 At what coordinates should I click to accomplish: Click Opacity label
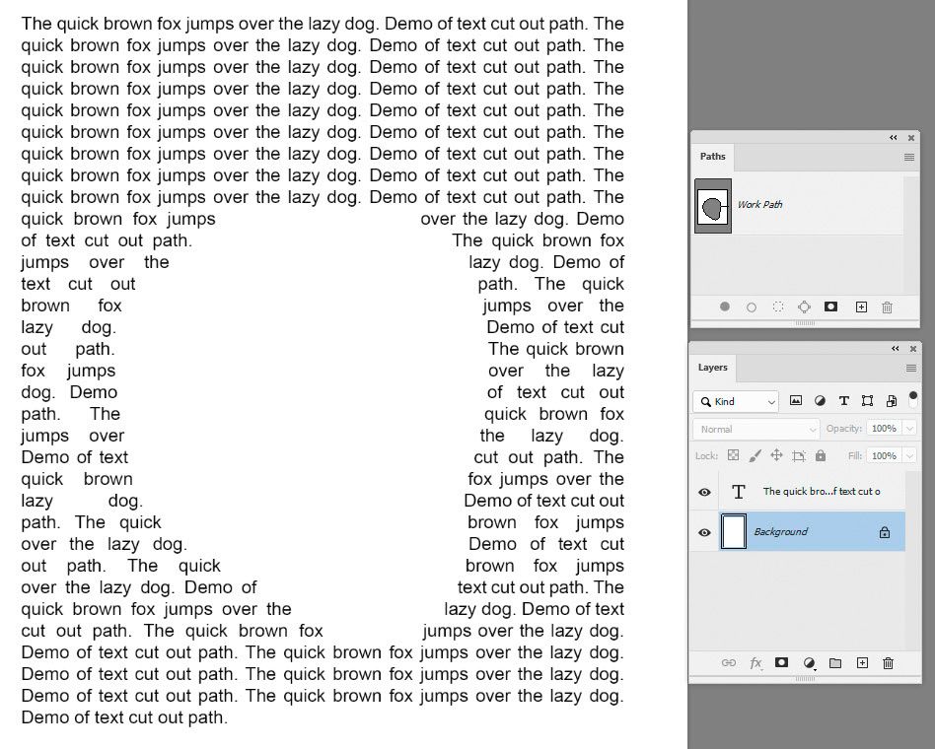pos(843,429)
